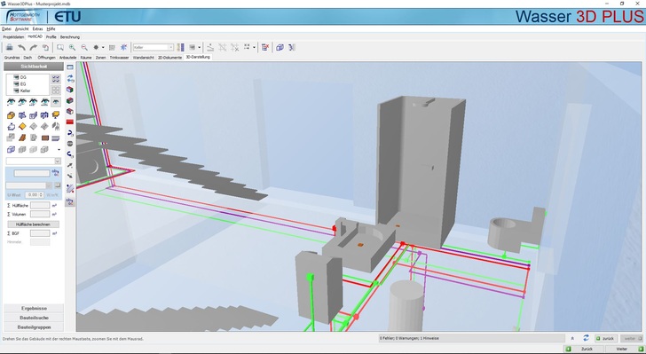Open the Wandansicht sub-tab
Viewport: 646px width, 354px height.
[144, 58]
